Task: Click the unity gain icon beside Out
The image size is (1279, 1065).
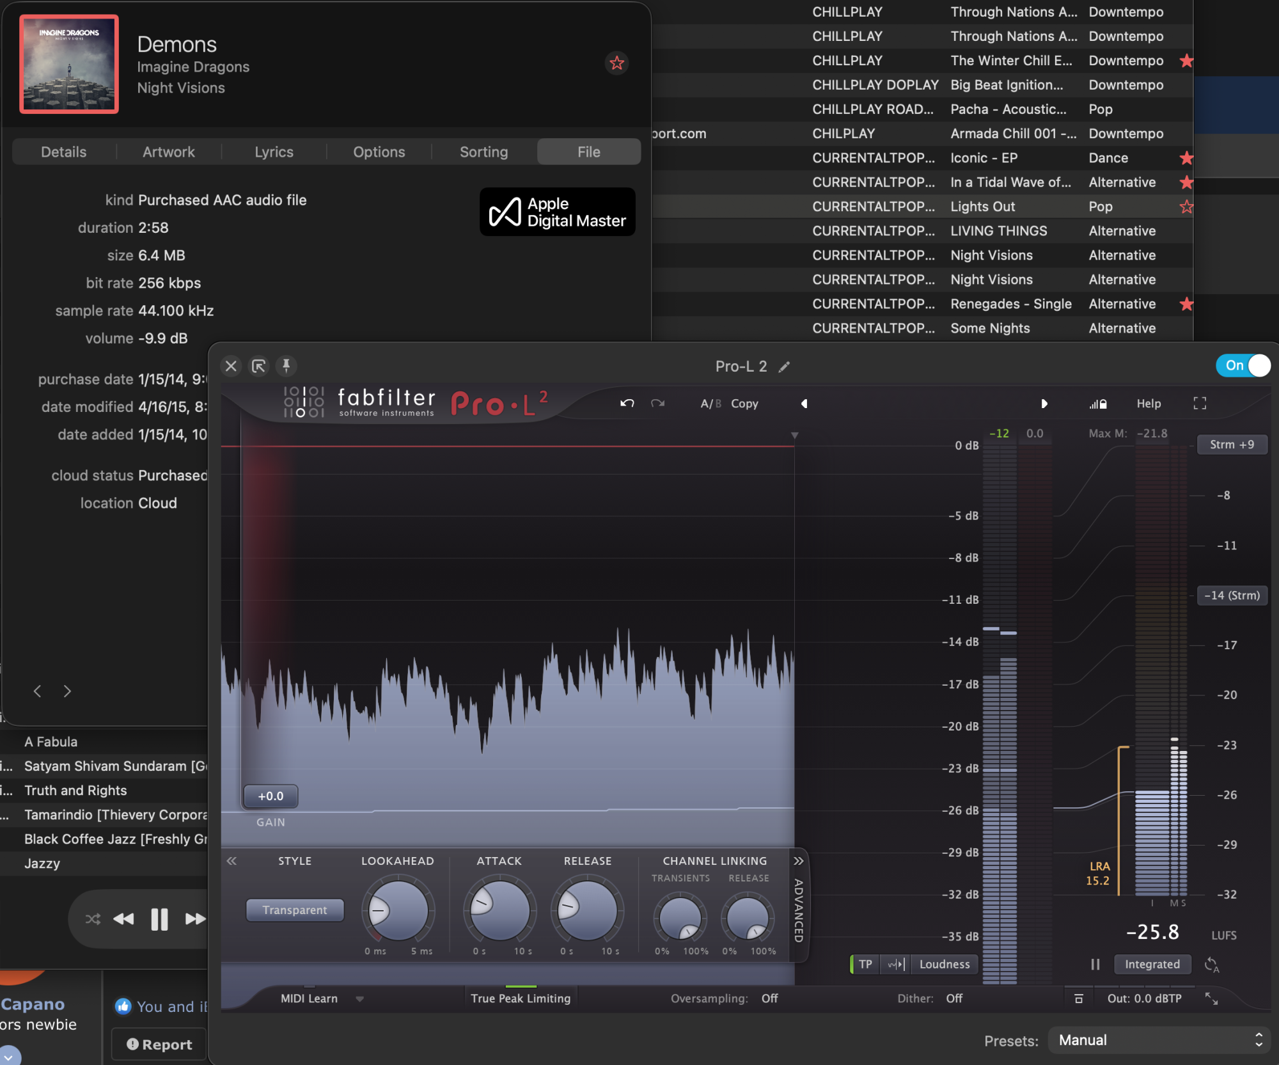Action: pyautogui.click(x=1079, y=998)
